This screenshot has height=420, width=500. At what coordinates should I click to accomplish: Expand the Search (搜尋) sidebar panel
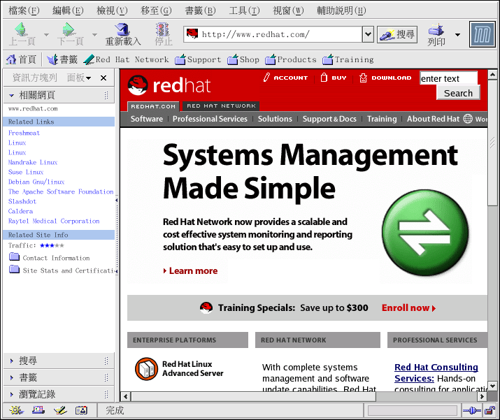point(28,361)
